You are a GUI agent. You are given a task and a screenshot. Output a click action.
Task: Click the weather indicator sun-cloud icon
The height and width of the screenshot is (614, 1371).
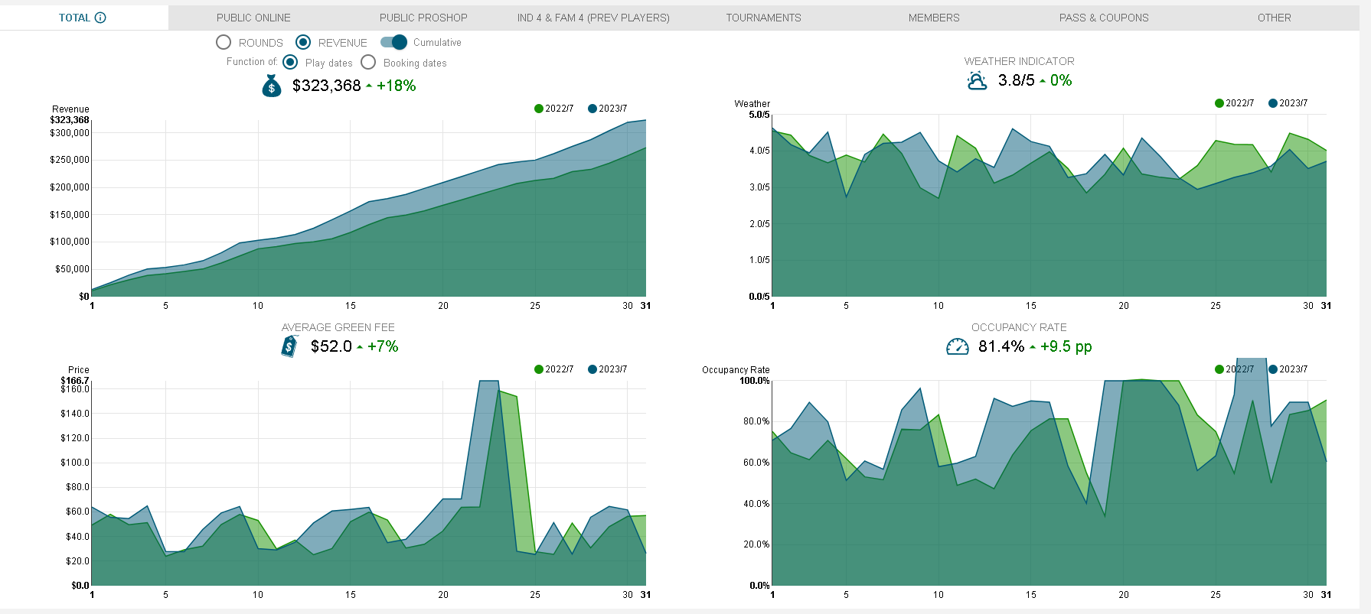977,80
